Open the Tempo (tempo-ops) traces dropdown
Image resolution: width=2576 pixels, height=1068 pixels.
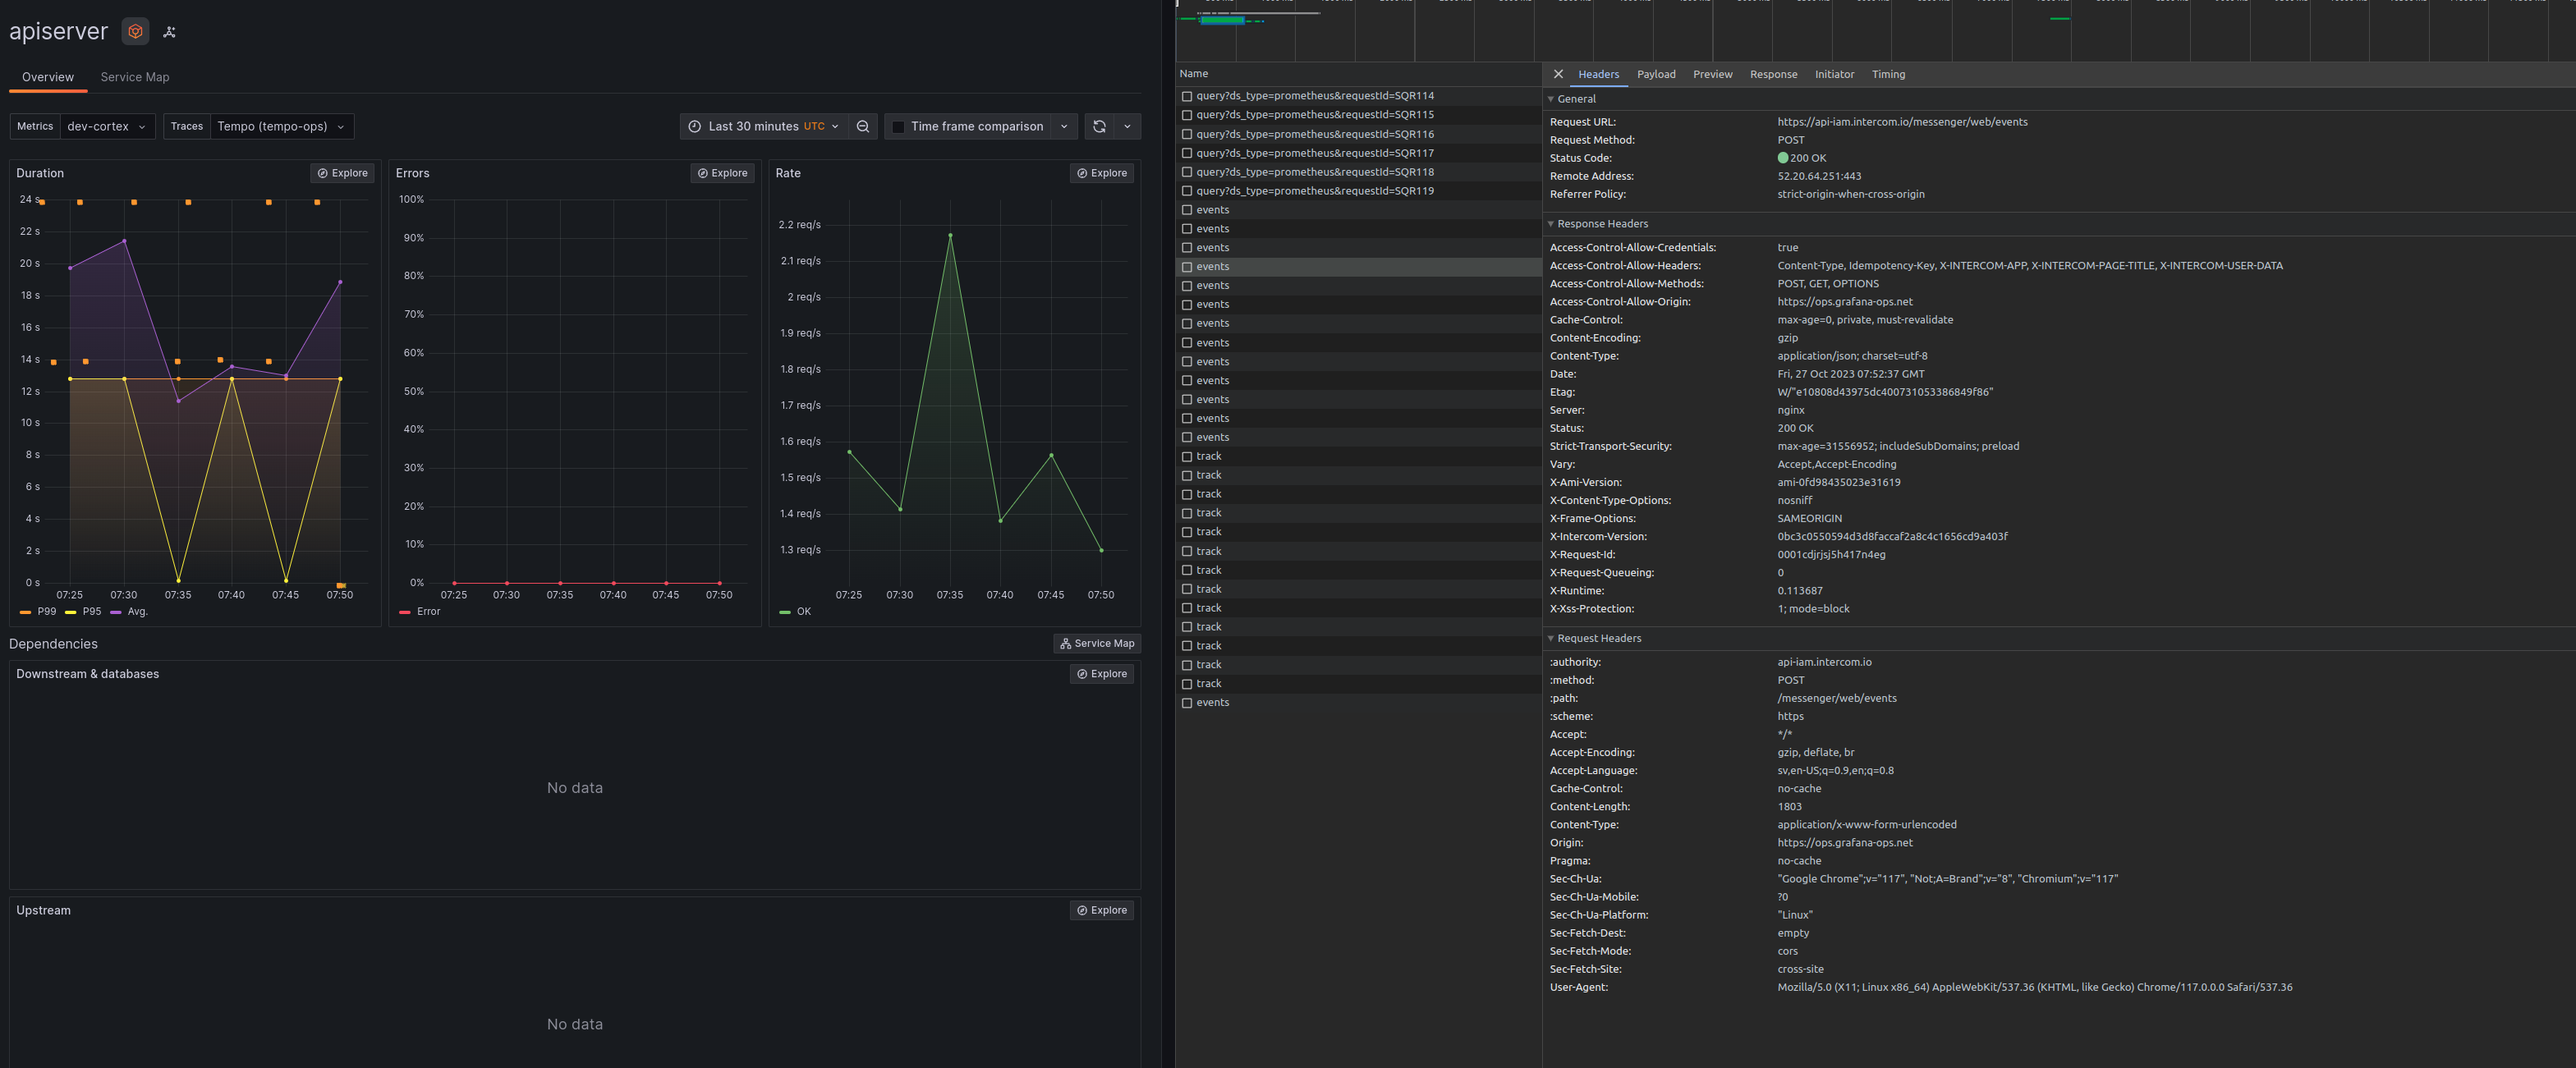point(281,126)
